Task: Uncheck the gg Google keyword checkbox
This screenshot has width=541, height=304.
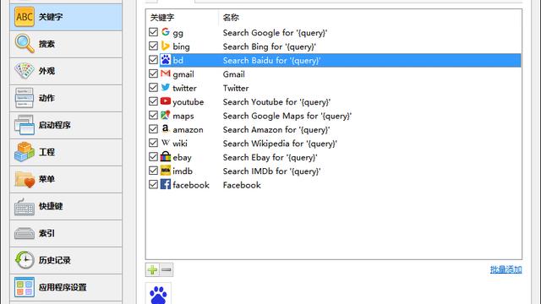Action: coord(154,32)
